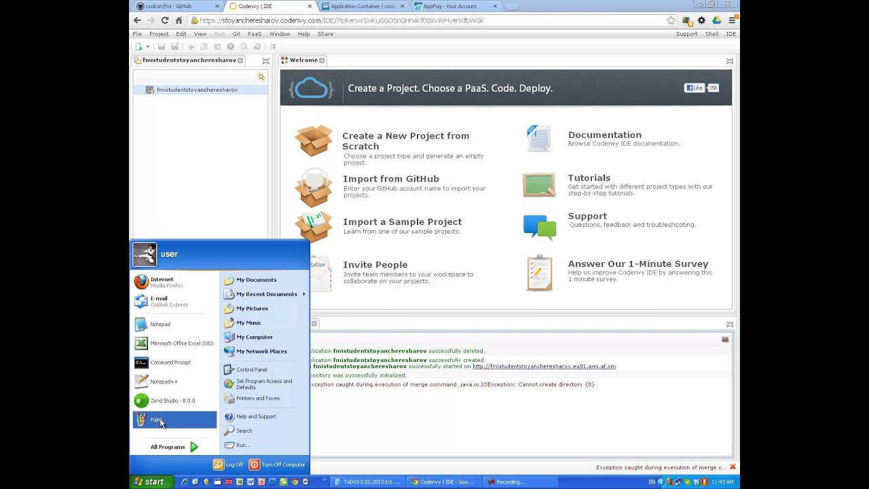Open Answer Our 1-Minute Survey
This screenshot has width=869, height=489.
point(637,264)
